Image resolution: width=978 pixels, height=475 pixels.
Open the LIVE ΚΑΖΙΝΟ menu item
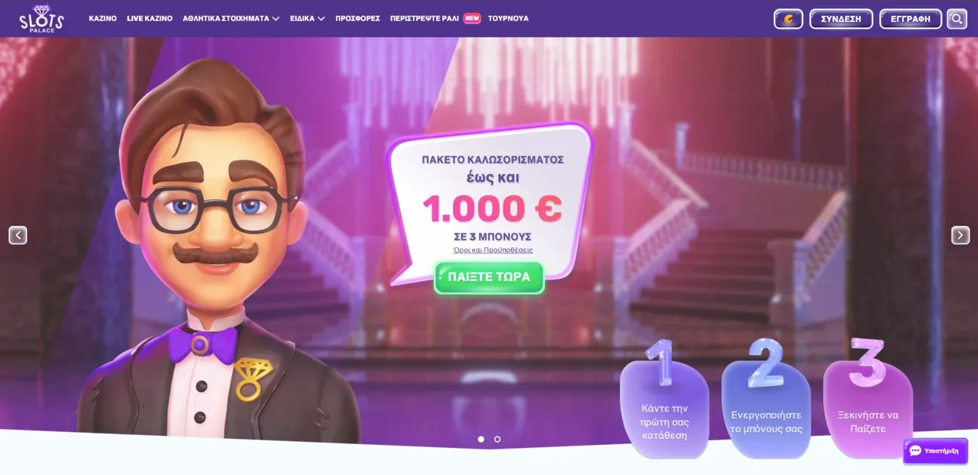coord(149,18)
